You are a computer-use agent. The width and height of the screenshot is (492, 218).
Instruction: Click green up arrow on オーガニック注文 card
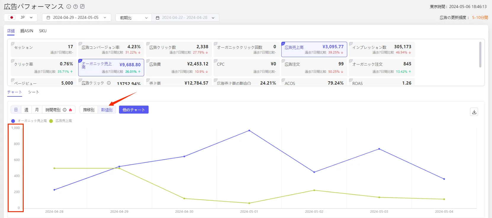click(410, 72)
